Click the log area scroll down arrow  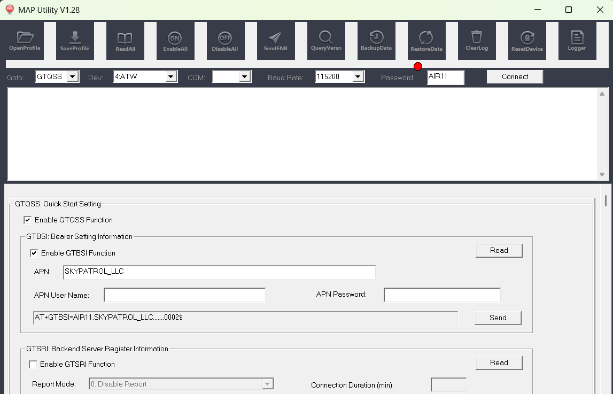602,175
